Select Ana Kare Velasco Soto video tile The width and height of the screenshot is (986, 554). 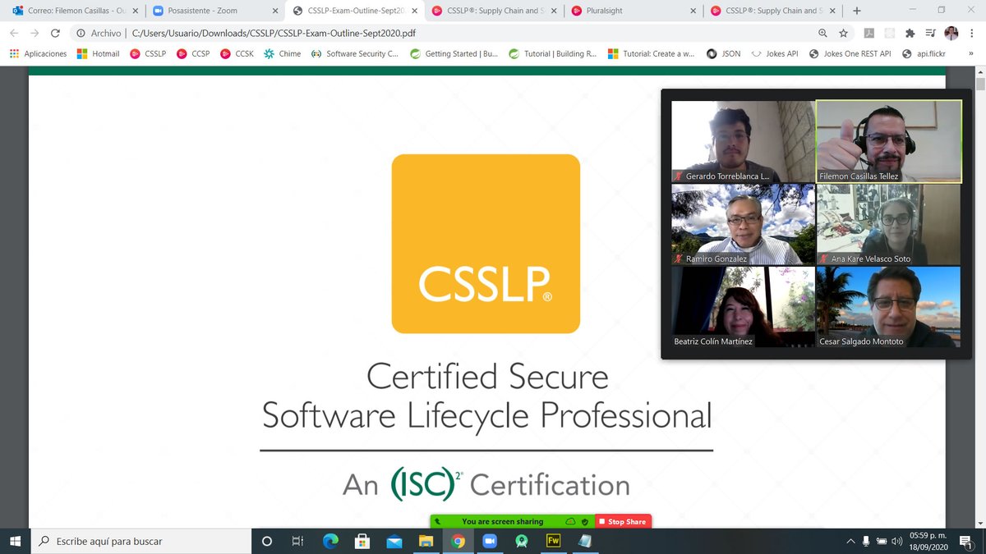point(888,224)
